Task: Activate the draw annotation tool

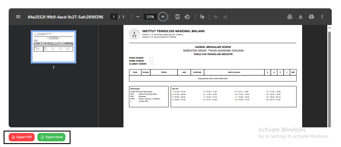Action: click(202, 17)
